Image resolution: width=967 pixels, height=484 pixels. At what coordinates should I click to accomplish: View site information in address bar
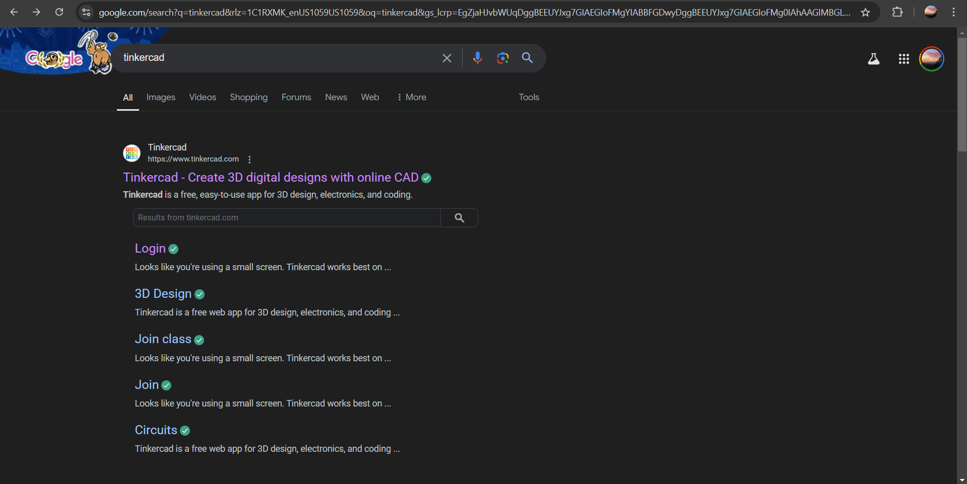pos(86,12)
